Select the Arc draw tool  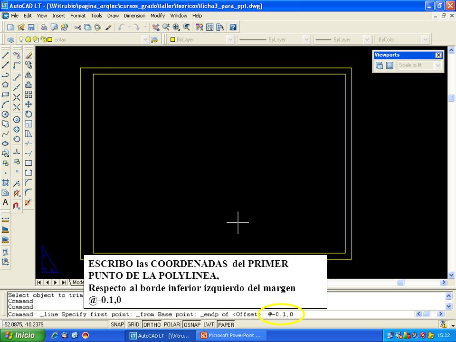pos(5,104)
